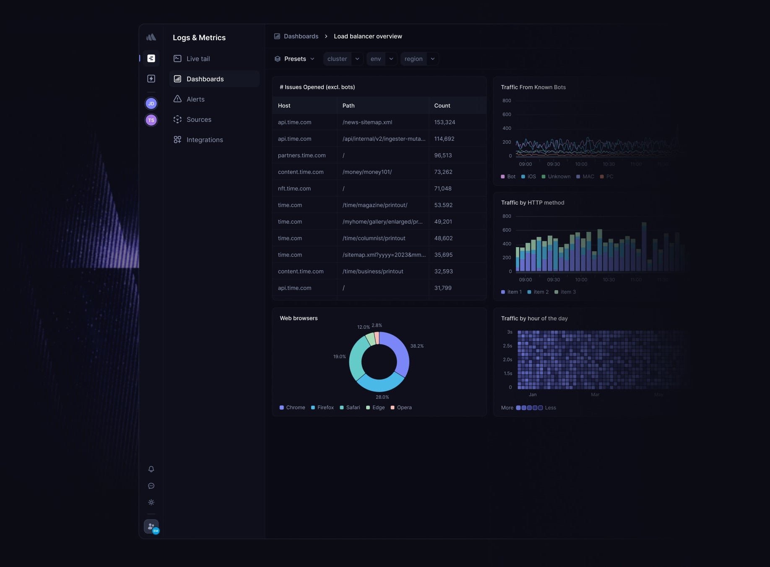
Task: Toggle theme with the sun icon
Action: point(151,502)
